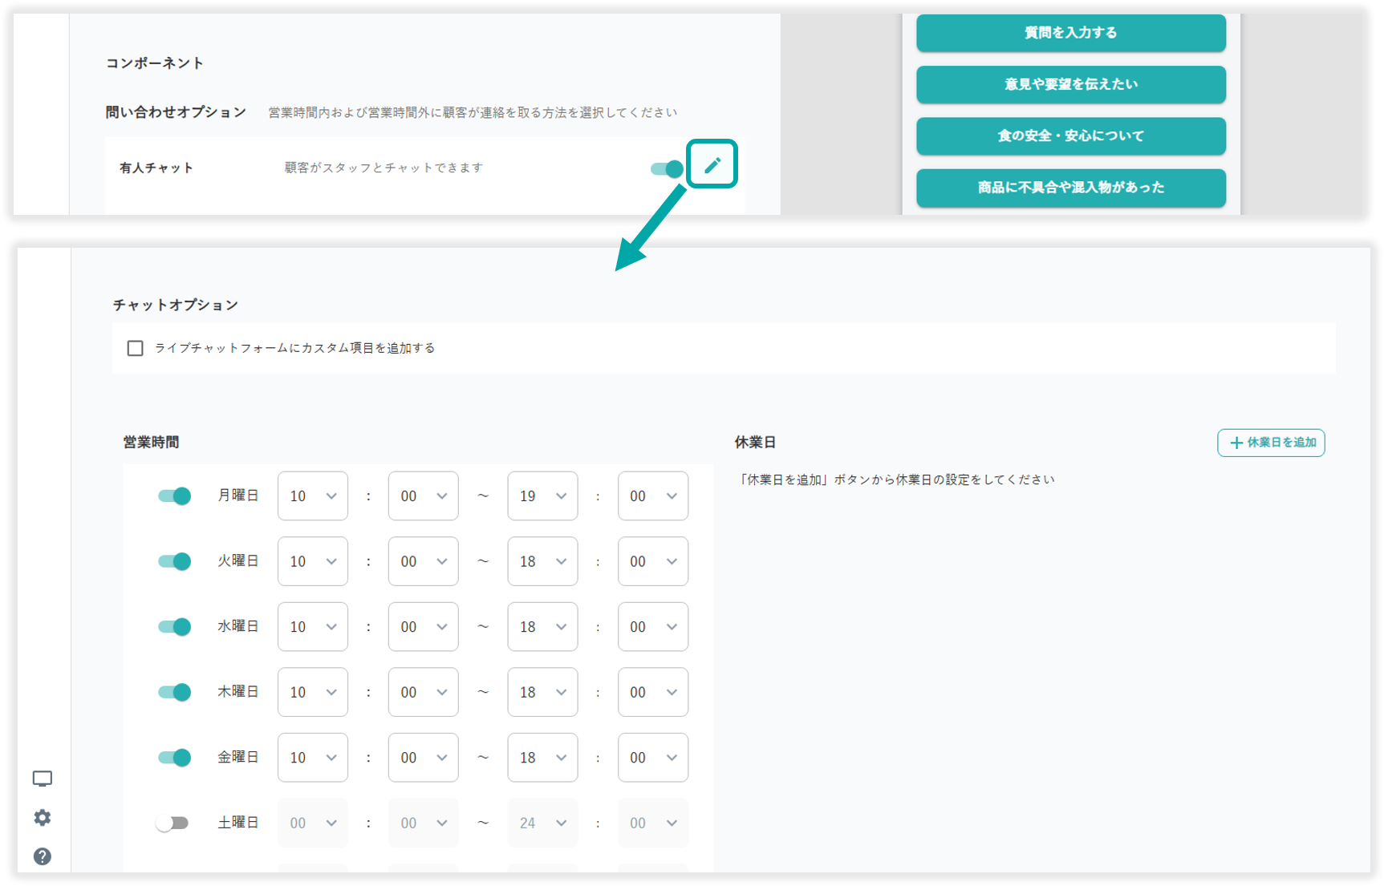Open 土曜日 end minute dropdown

tap(653, 823)
